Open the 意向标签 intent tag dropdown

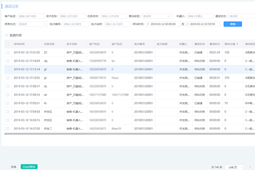[x=157, y=16]
